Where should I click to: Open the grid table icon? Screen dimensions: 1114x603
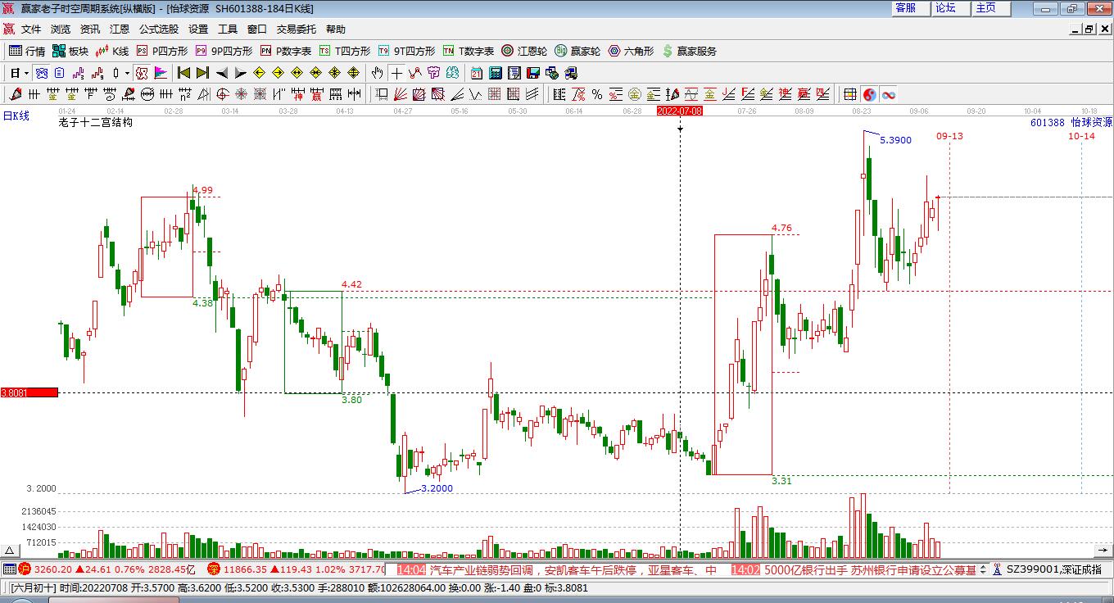coord(850,94)
